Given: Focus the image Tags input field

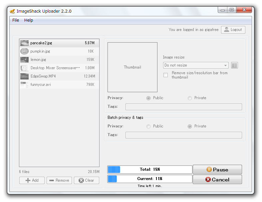Looking at the screenshot, I should pyautogui.click(x=184, y=107).
